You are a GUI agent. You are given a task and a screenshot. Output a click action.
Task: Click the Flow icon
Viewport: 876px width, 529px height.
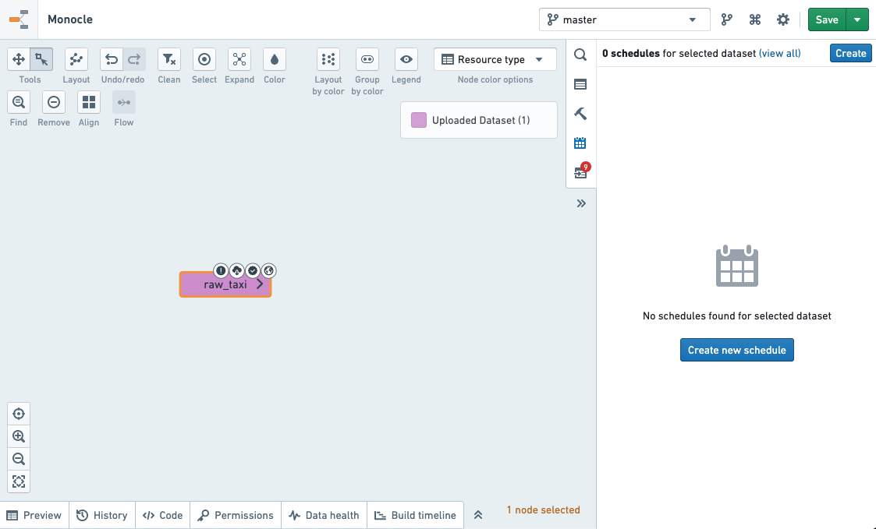point(124,102)
